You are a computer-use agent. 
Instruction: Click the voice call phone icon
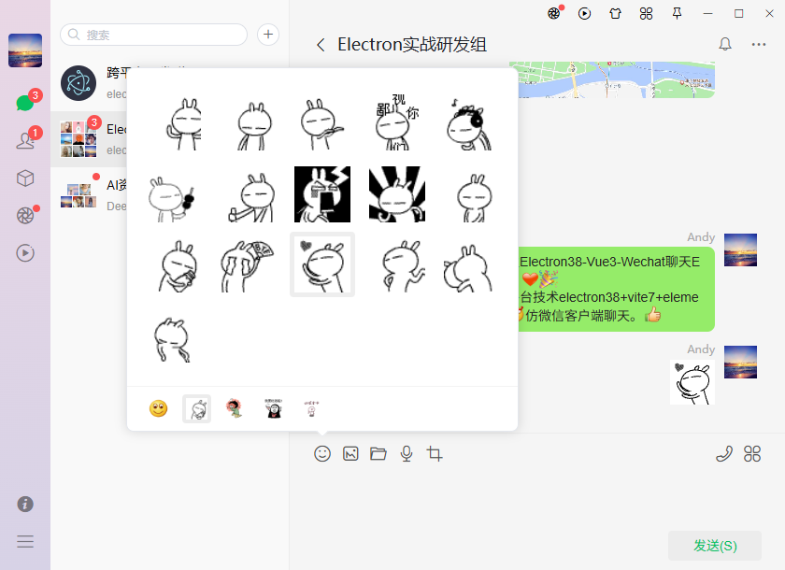[724, 452]
